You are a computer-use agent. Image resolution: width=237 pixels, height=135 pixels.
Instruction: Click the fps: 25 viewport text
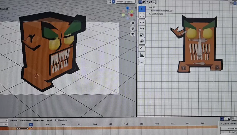pos(152,7)
